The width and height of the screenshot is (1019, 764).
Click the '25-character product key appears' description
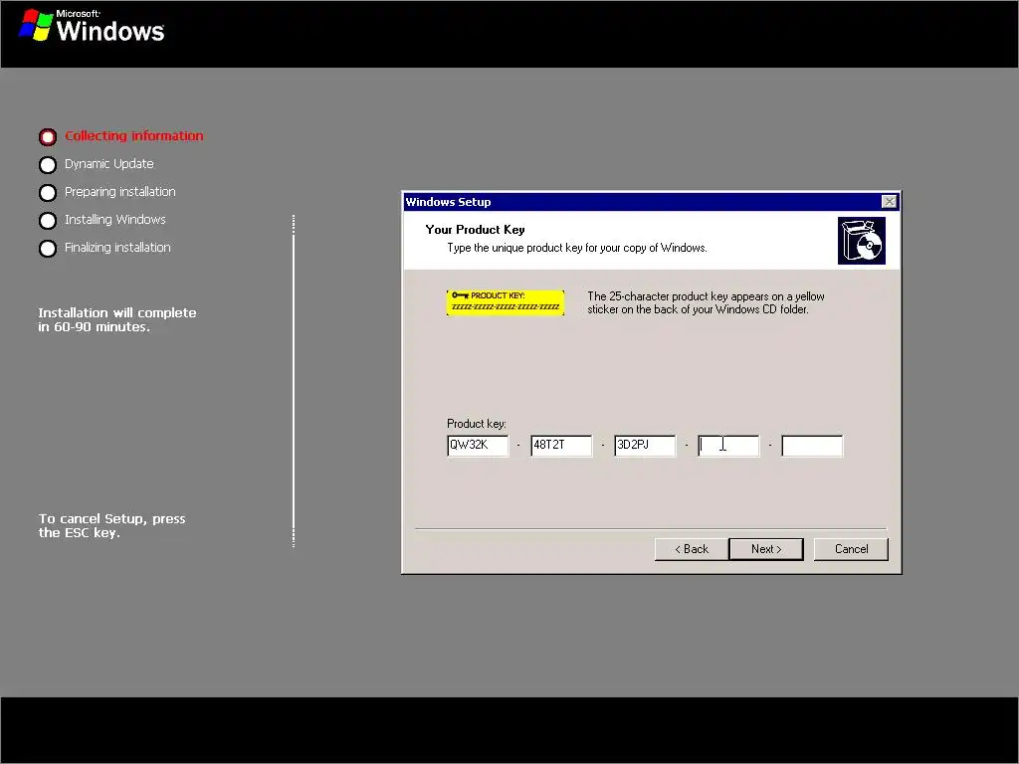point(706,302)
